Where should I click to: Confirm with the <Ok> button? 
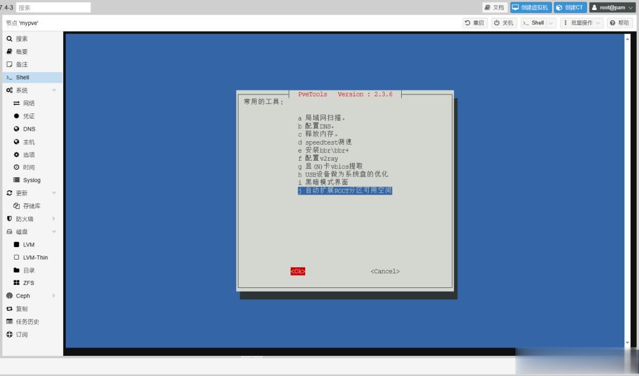(x=298, y=271)
